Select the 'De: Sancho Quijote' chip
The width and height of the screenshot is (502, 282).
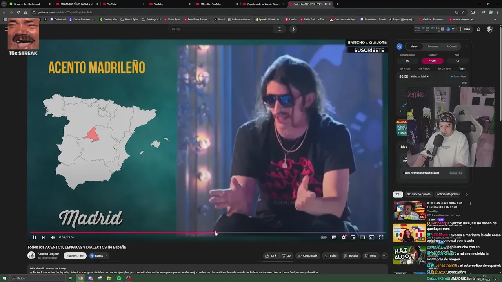tap(418, 194)
